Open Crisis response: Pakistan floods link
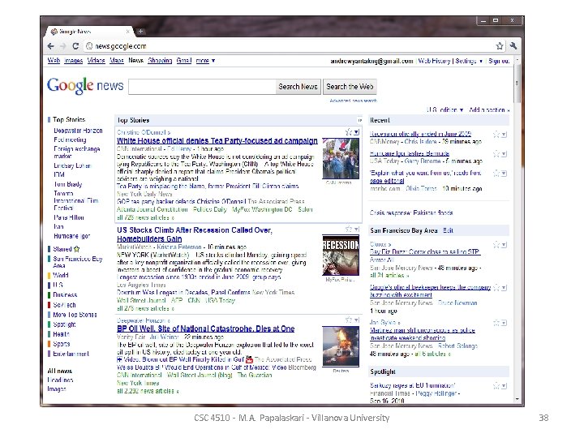The image size is (584, 438). coord(411,213)
